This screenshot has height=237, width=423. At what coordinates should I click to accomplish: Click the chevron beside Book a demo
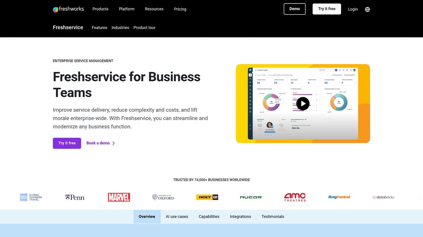tap(114, 143)
